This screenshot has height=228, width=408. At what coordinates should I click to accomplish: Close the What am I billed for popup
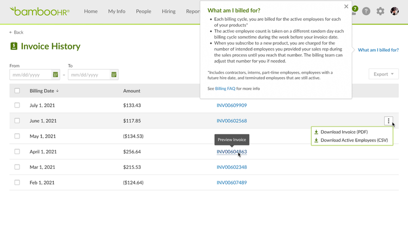point(346,7)
